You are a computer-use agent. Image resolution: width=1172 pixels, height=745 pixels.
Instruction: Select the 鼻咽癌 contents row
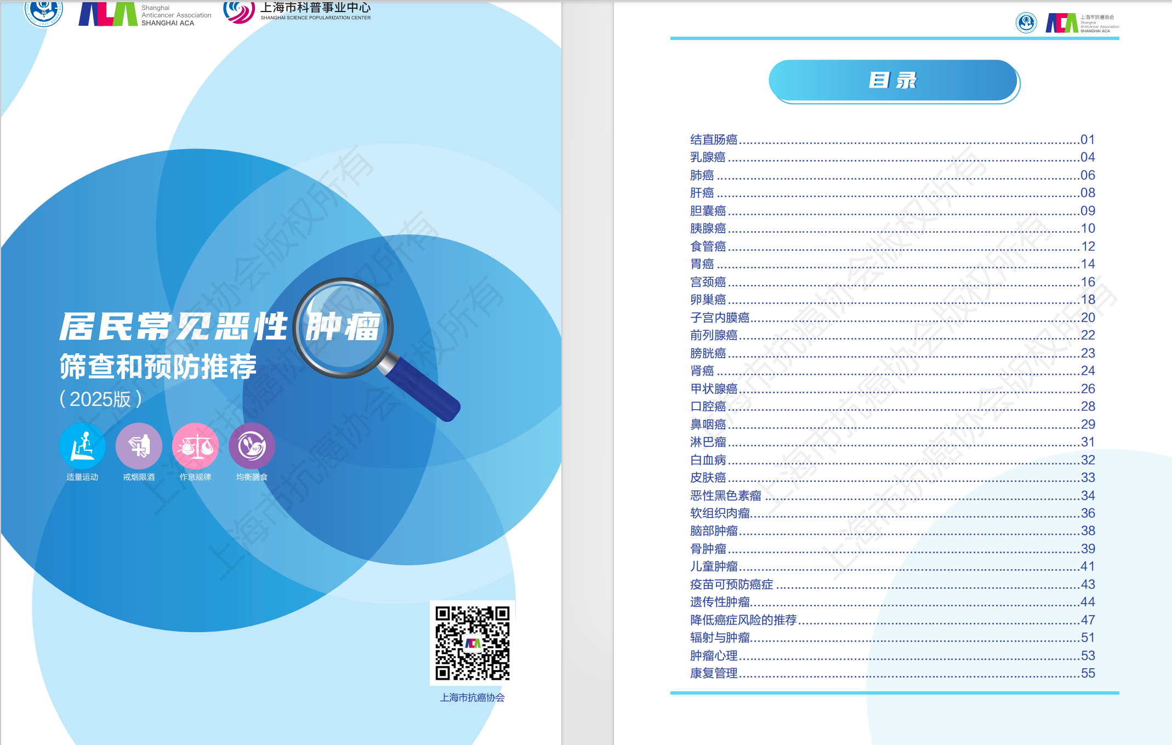point(892,425)
